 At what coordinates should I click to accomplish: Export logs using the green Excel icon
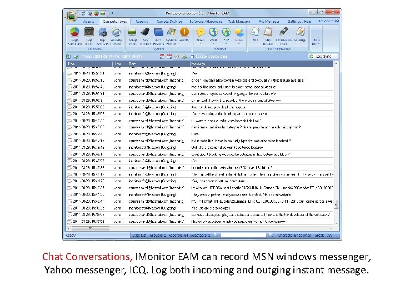click(x=68, y=56)
